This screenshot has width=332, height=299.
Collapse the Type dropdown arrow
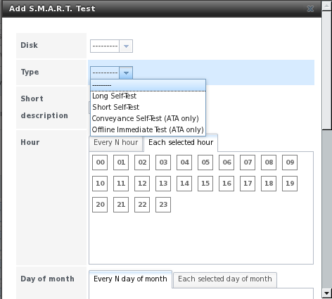click(x=126, y=73)
